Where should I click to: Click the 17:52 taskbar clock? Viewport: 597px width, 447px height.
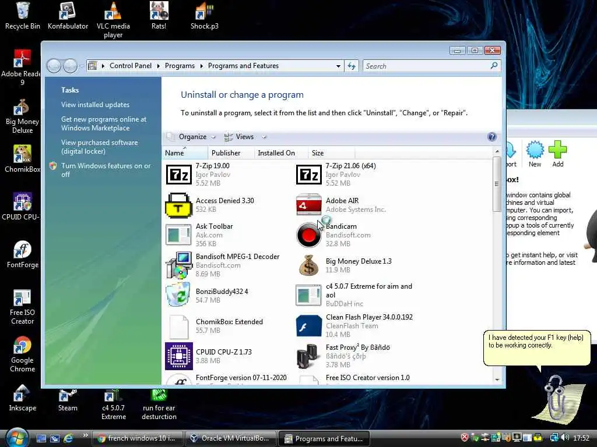(x=581, y=438)
